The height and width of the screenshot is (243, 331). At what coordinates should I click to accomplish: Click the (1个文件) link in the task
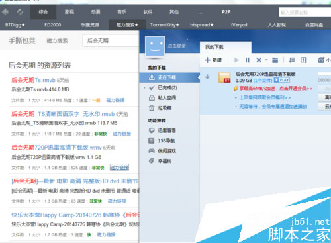(x=263, y=81)
